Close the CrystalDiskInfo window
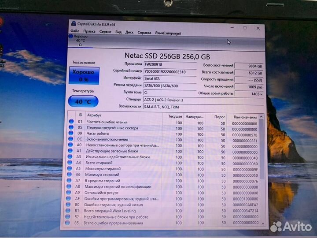Image resolution: width=317 pixels, height=238 pixels. tap(258, 28)
